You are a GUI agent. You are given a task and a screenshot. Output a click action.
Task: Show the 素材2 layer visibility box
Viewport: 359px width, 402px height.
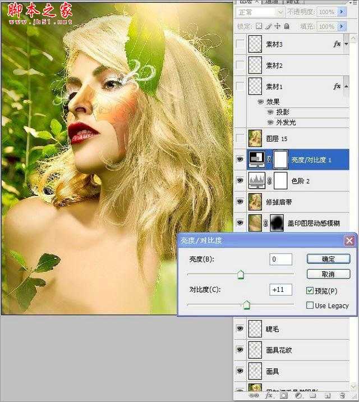pyautogui.click(x=240, y=65)
